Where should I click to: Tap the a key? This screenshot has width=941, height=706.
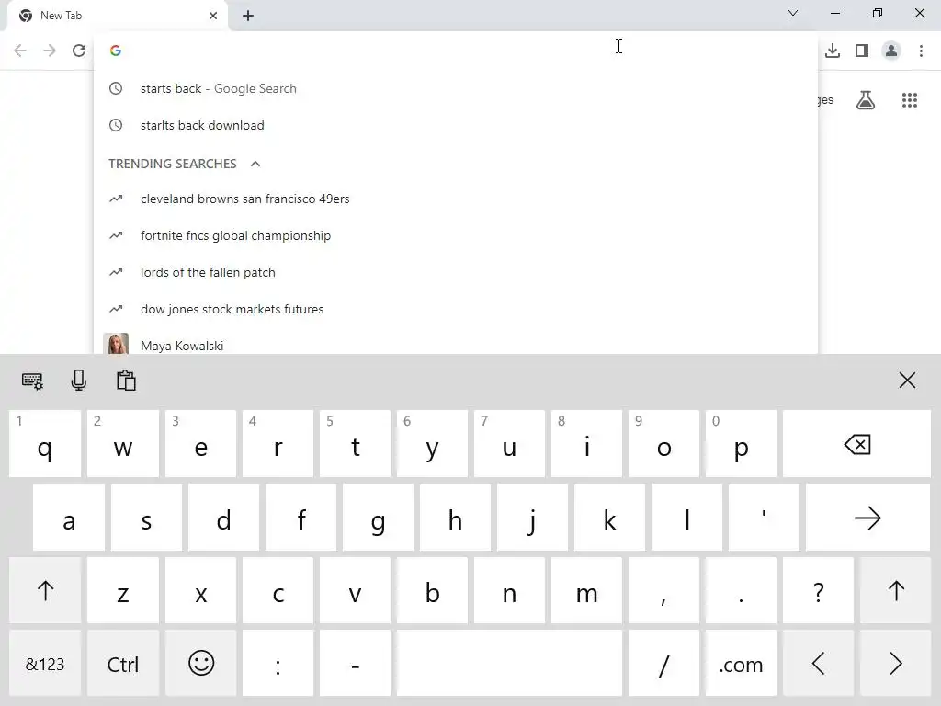pos(69,518)
